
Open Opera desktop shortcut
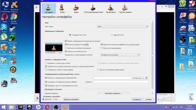[5, 18]
